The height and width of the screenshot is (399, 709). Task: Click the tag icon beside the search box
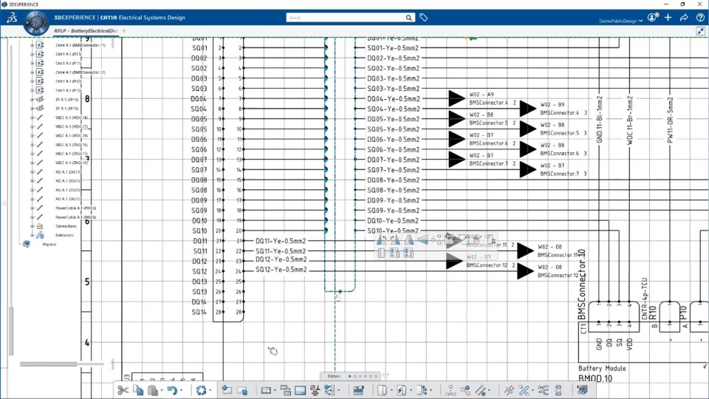[x=424, y=18]
